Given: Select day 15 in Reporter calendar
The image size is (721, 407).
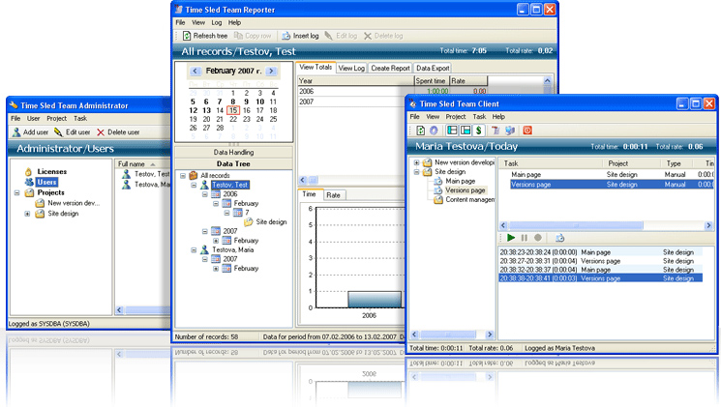Looking at the screenshot, I should pyautogui.click(x=233, y=110).
